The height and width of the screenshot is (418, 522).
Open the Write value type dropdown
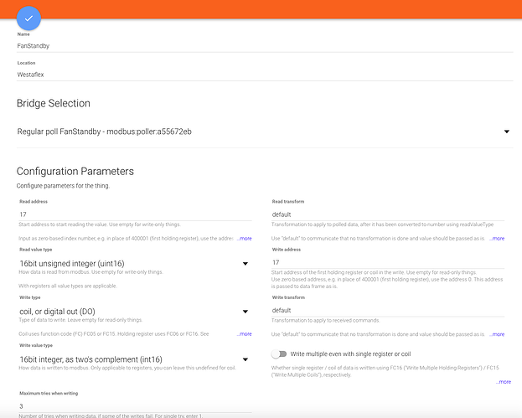(x=245, y=359)
